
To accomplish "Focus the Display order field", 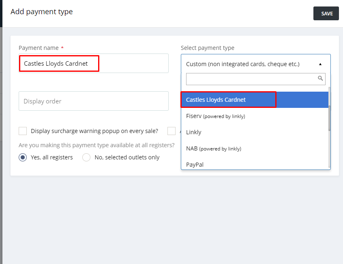I will [94, 101].
